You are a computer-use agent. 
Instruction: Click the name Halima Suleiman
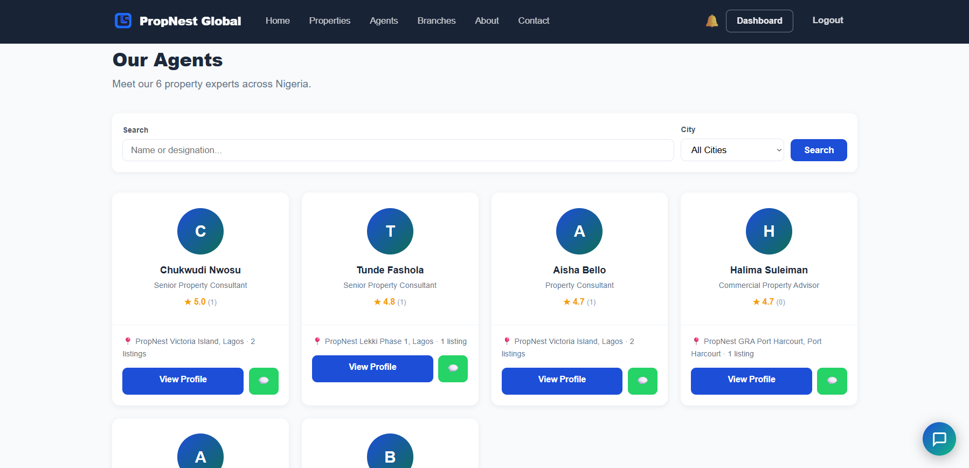pos(769,270)
